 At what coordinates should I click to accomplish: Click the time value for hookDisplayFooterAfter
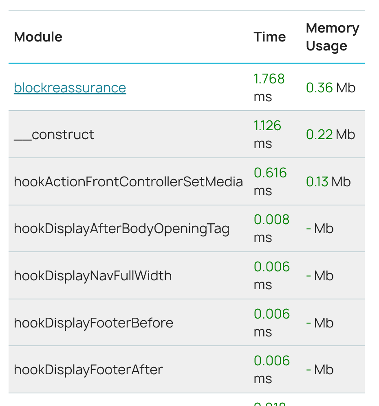271,369
